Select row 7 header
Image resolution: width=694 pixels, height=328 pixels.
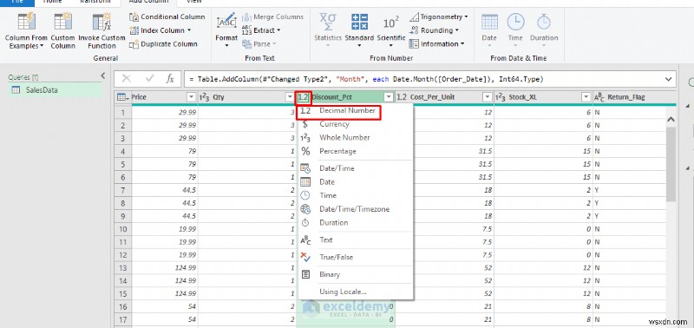[x=122, y=190]
